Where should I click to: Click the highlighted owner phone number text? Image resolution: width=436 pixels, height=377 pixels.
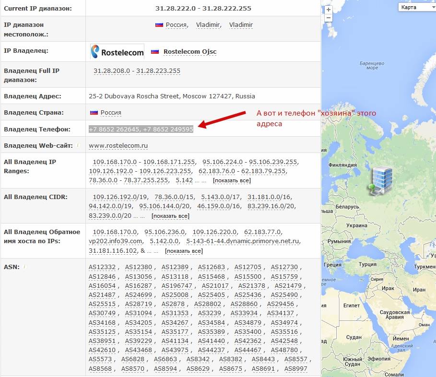(141, 129)
